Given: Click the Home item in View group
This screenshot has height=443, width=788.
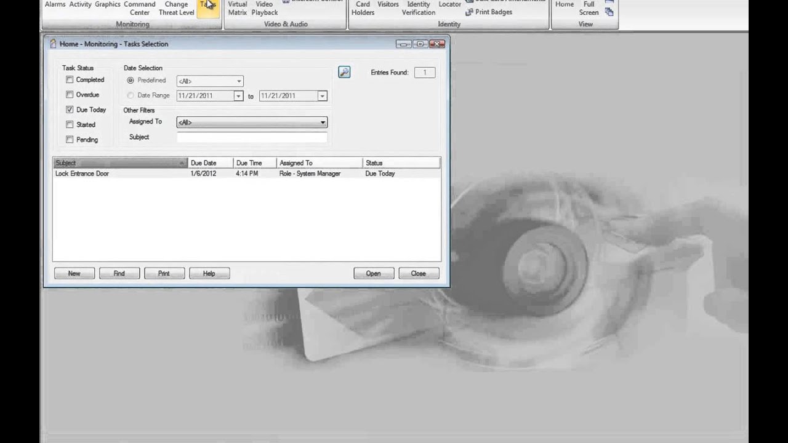Looking at the screenshot, I should point(565,5).
